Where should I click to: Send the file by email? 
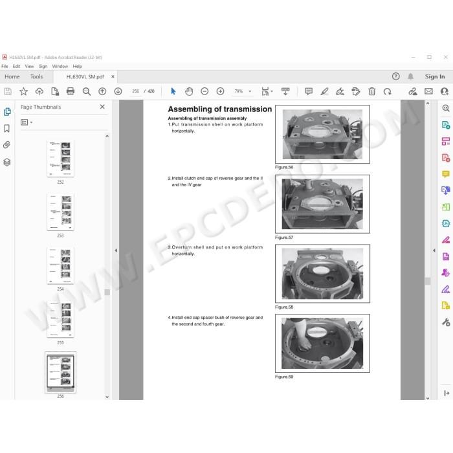click(428, 92)
